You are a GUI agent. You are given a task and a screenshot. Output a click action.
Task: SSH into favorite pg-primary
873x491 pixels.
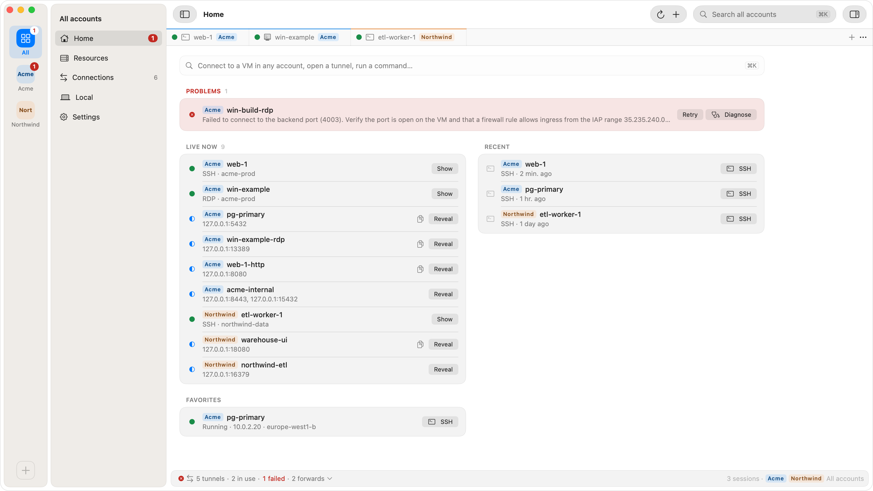440,422
